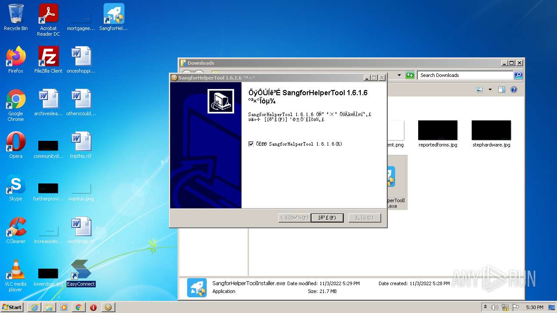Click the search magnifier button in Downloads

[518, 75]
